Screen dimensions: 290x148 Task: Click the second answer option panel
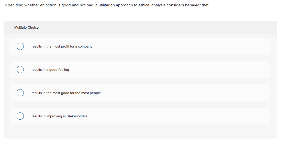click(140, 70)
